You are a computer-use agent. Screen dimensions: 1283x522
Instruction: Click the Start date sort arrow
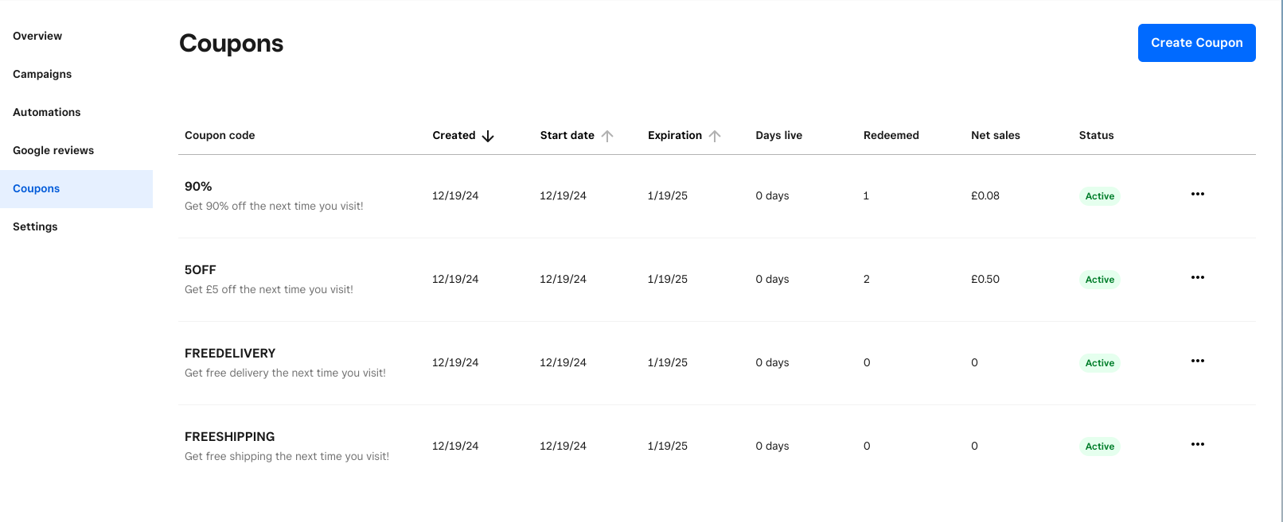click(x=607, y=136)
